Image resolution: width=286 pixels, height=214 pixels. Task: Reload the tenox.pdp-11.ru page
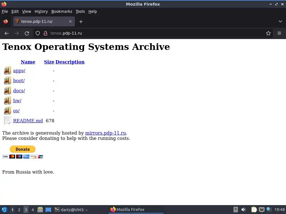(x=27, y=33)
